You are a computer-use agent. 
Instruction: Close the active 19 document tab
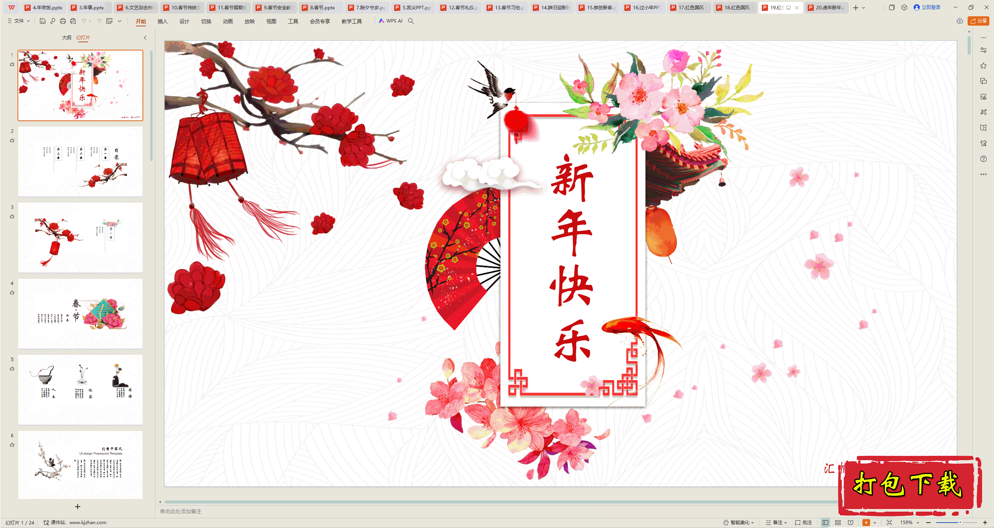[797, 8]
